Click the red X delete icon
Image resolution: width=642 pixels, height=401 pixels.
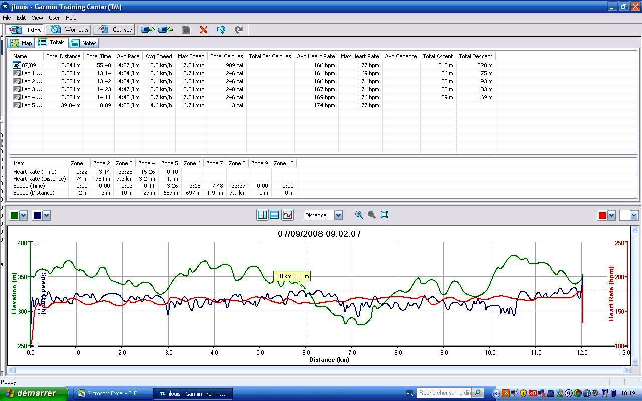tap(204, 30)
